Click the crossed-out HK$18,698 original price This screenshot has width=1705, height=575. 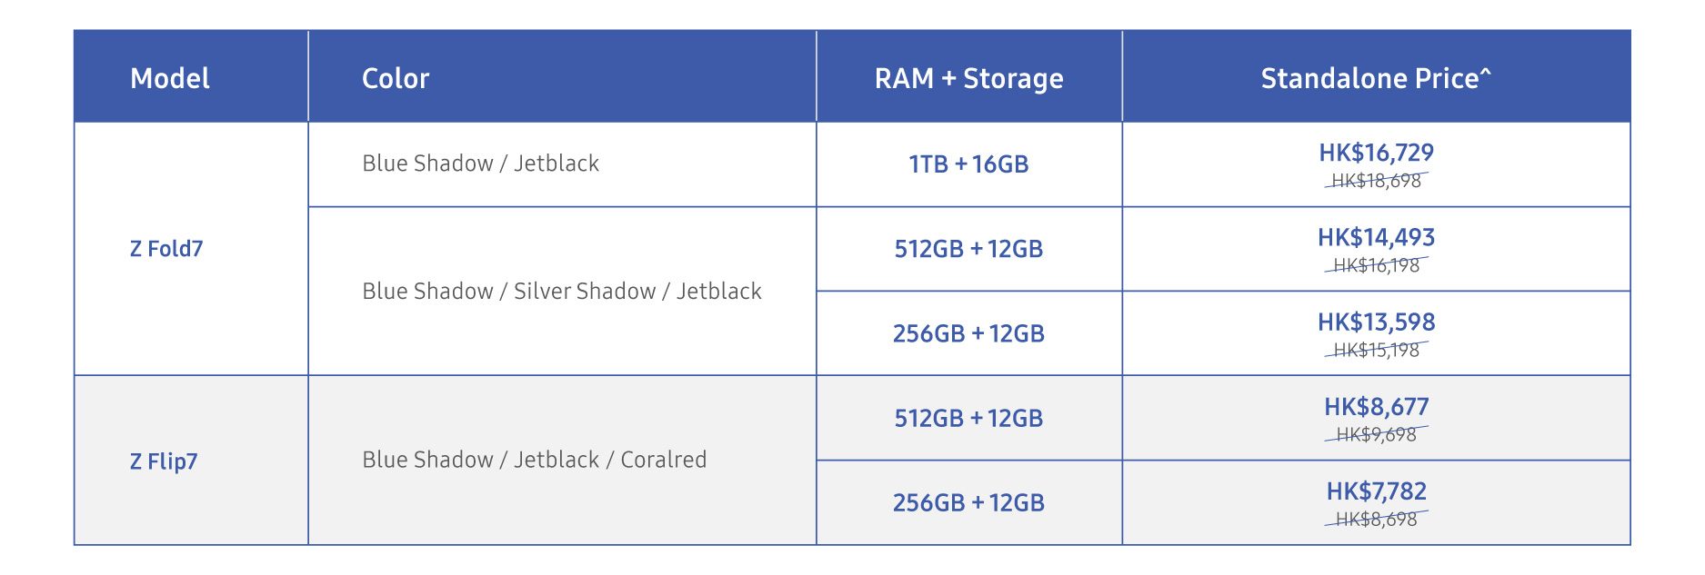click(1377, 181)
